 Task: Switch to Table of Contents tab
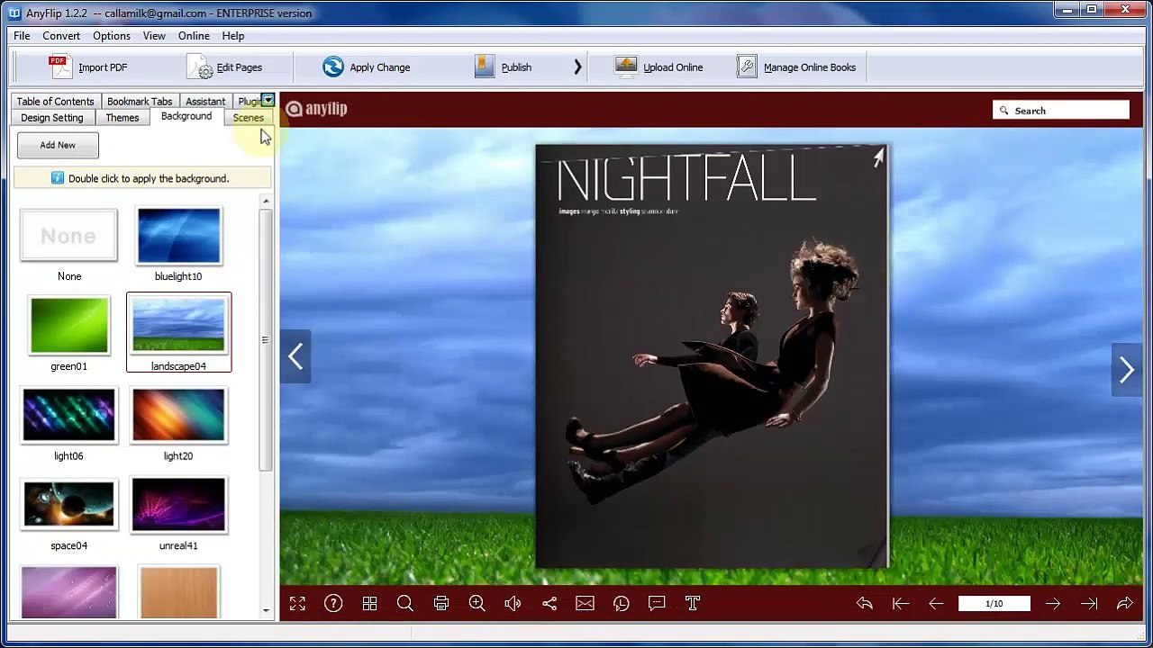point(55,102)
